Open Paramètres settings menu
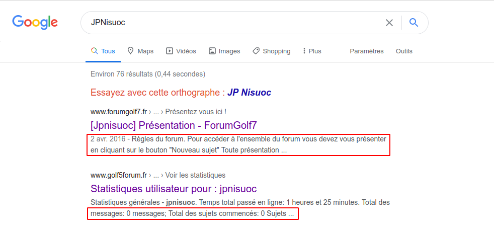 (367, 51)
